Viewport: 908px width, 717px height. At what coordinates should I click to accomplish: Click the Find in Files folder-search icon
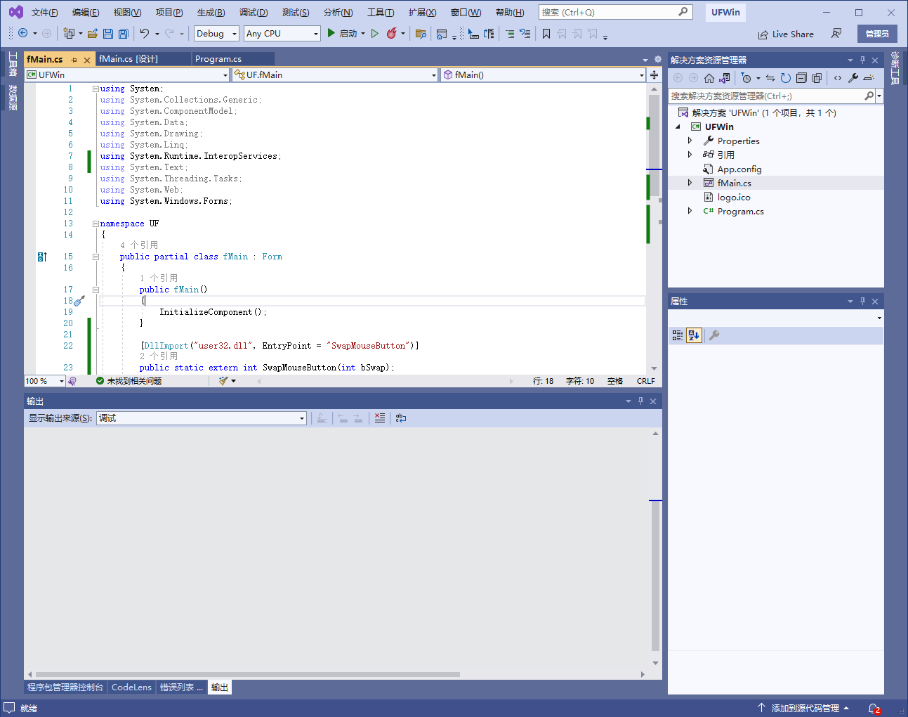(x=421, y=33)
